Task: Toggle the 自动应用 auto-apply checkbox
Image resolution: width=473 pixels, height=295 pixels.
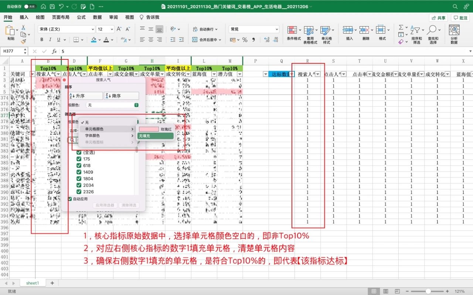Action: (70, 199)
